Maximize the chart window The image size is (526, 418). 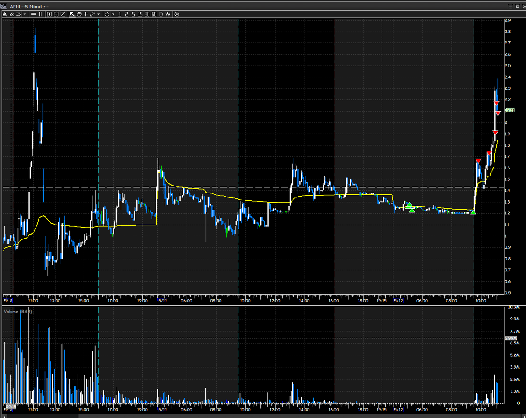518,7
